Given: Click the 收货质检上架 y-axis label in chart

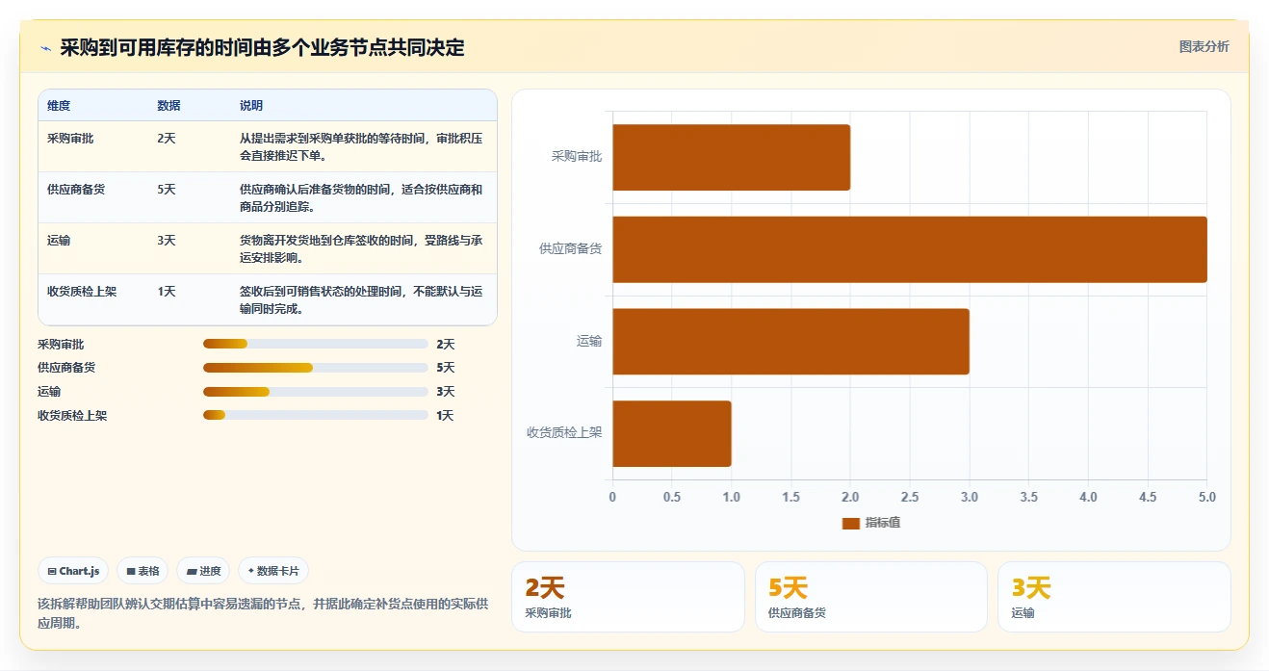Looking at the screenshot, I should (x=564, y=432).
